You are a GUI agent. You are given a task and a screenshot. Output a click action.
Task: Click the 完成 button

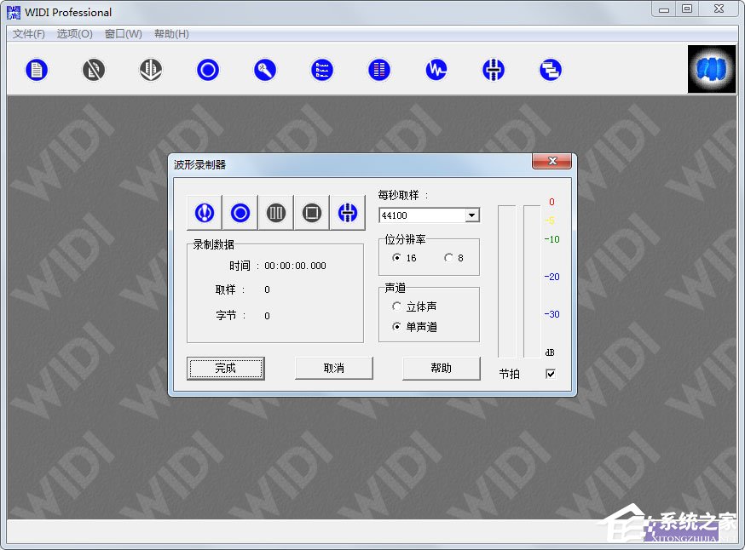click(x=226, y=369)
